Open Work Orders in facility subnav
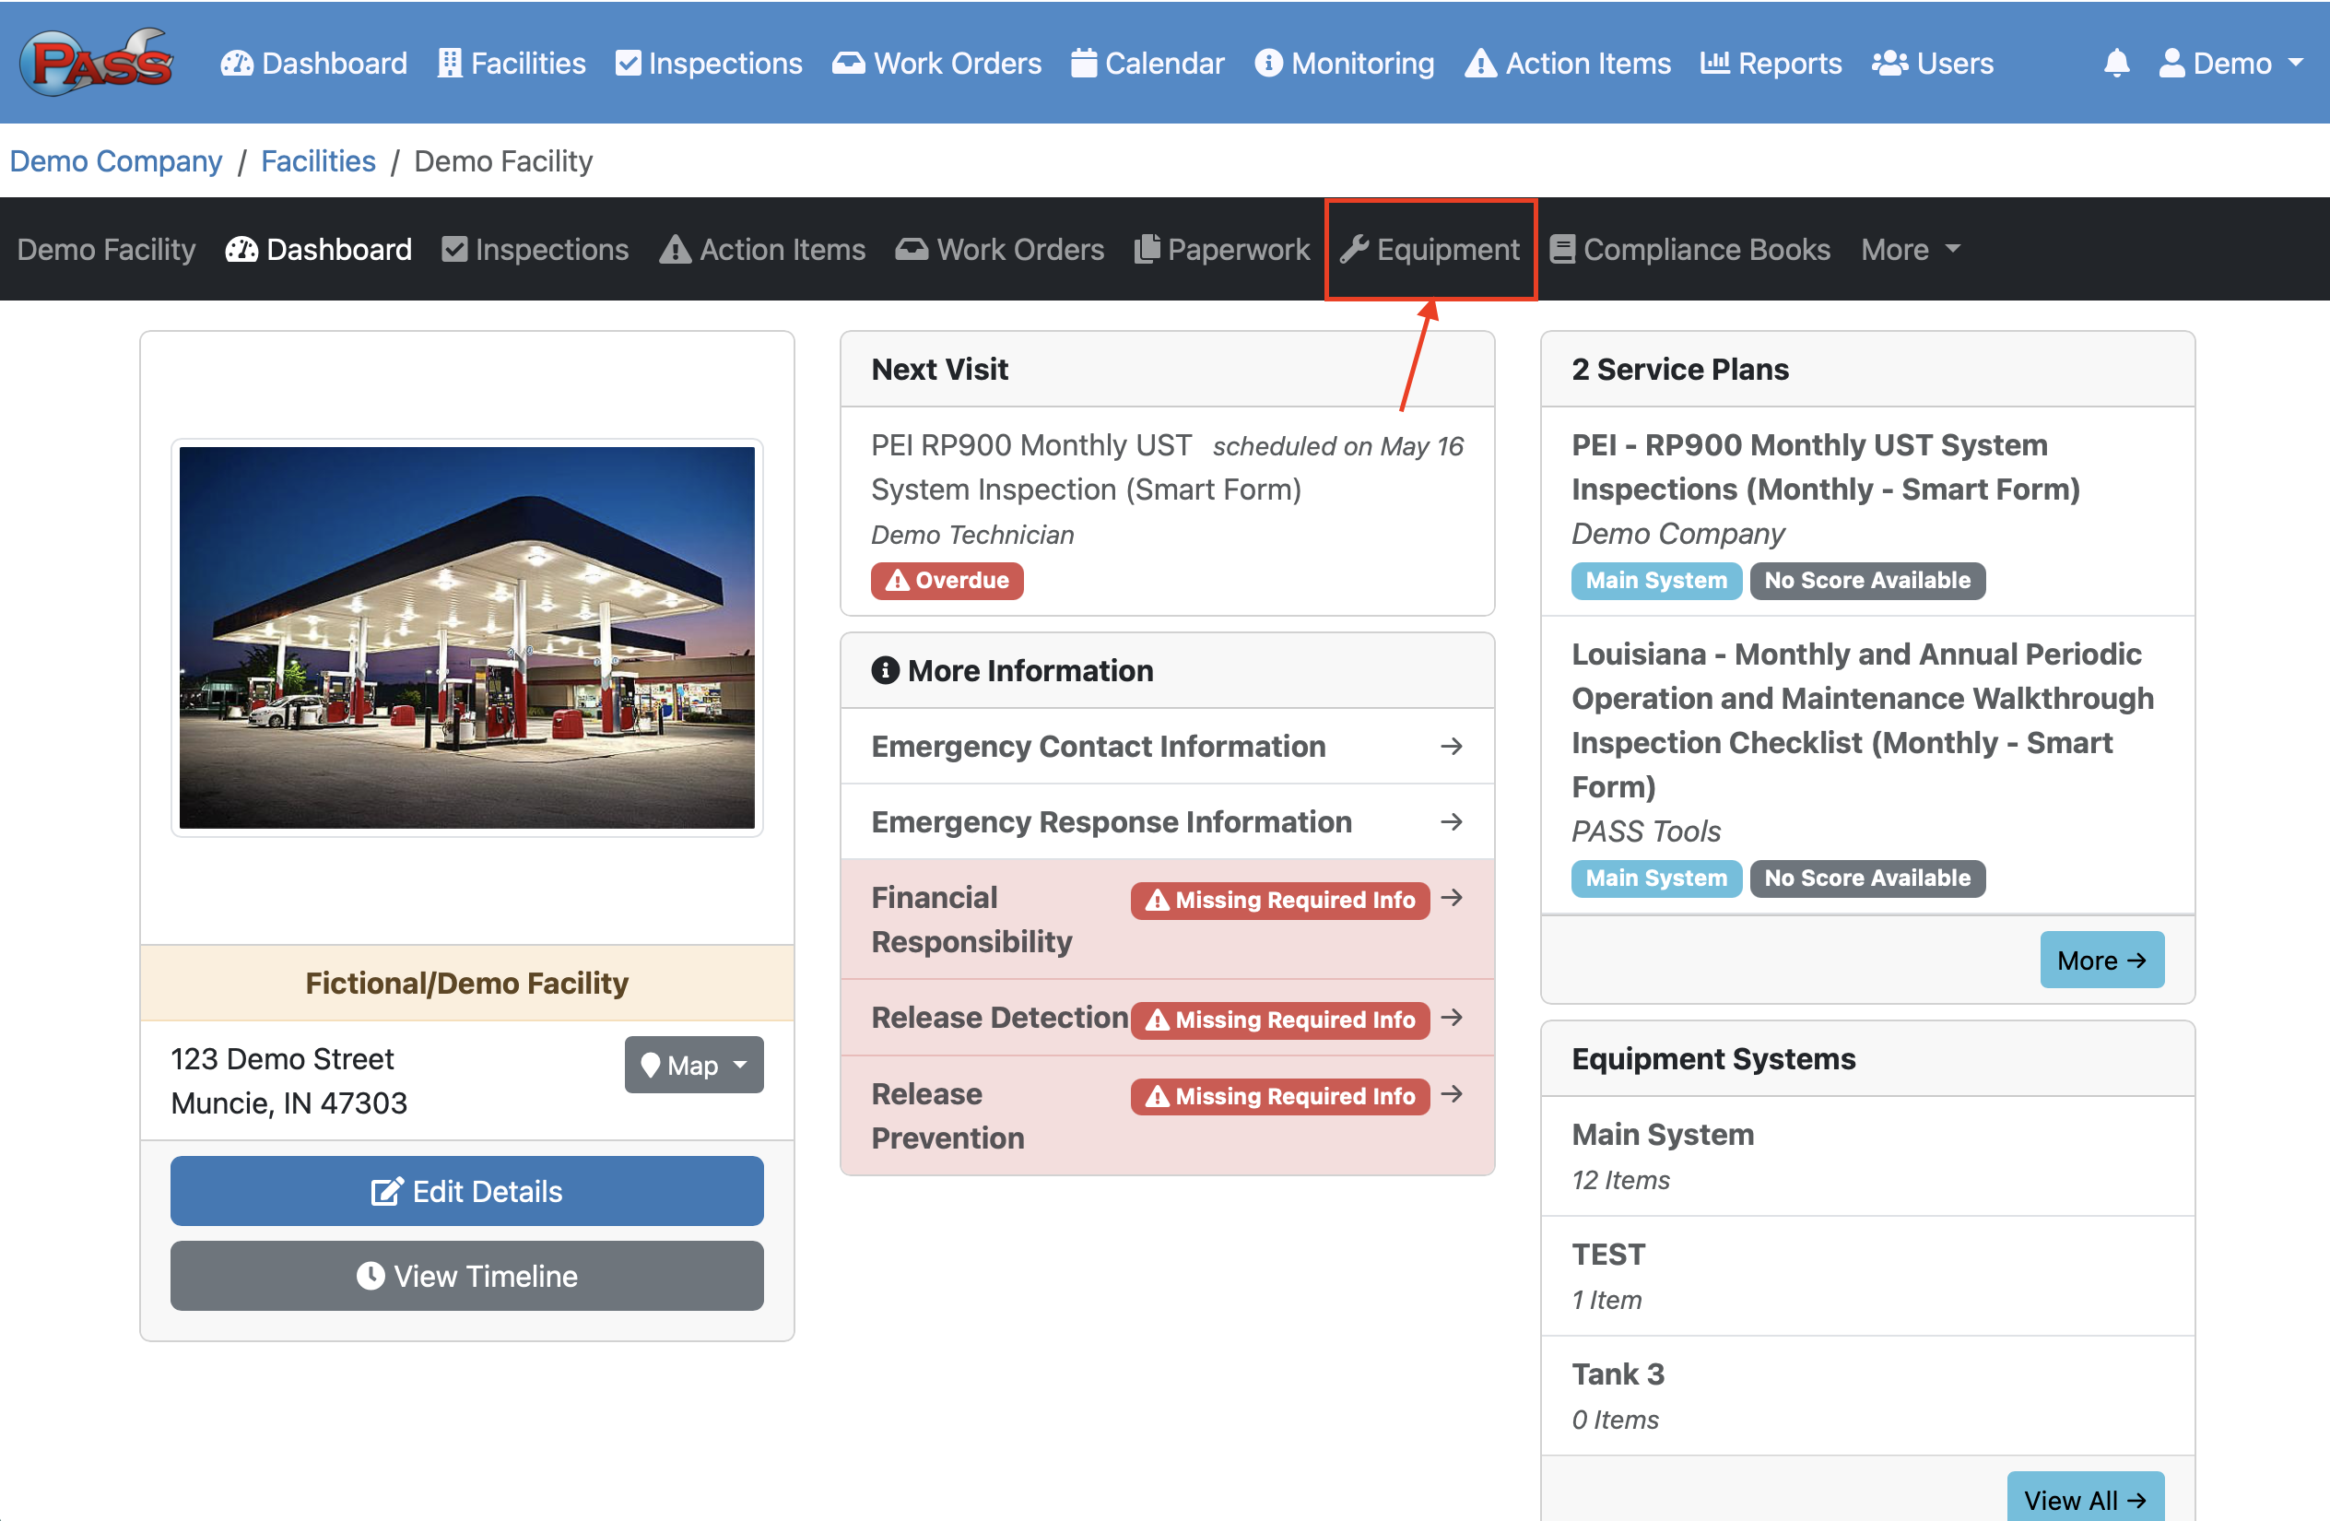The width and height of the screenshot is (2330, 1521). [x=999, y=250]
